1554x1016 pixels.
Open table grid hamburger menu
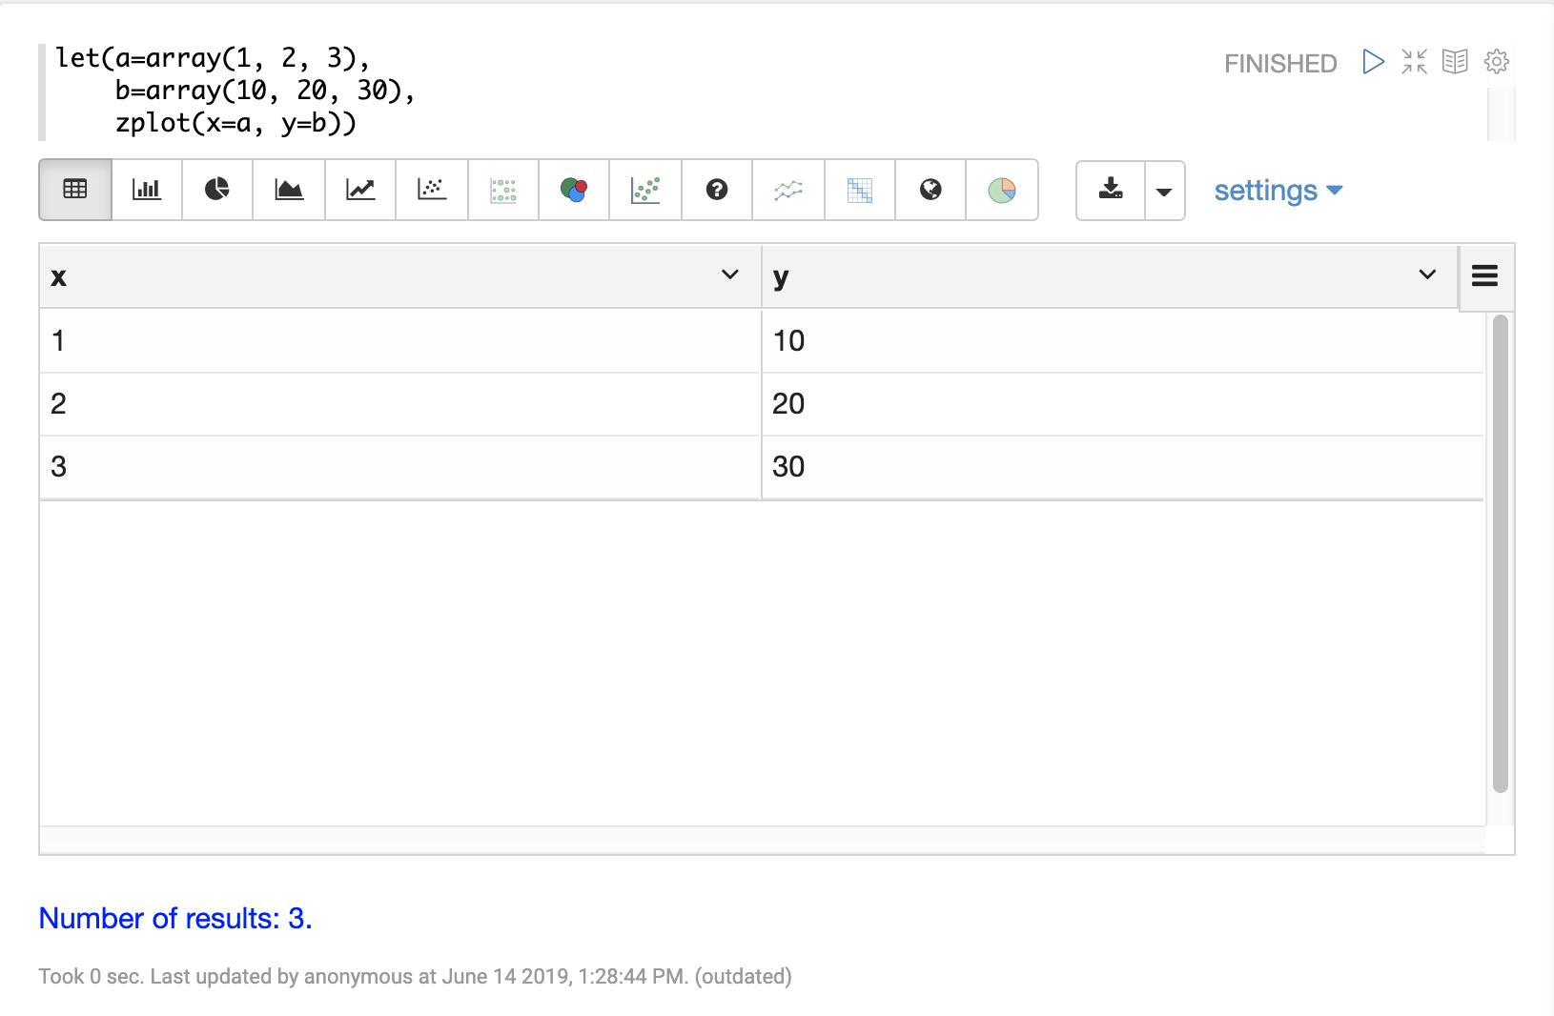pos(1484,276)
